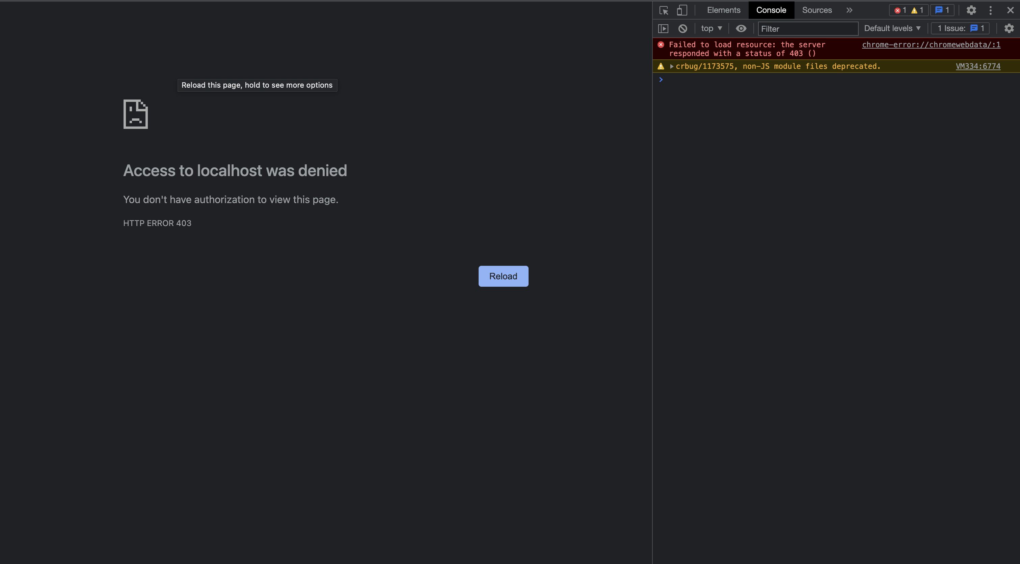Switch to the Sources tab
1020x564 pixels.
pos(816,10)
